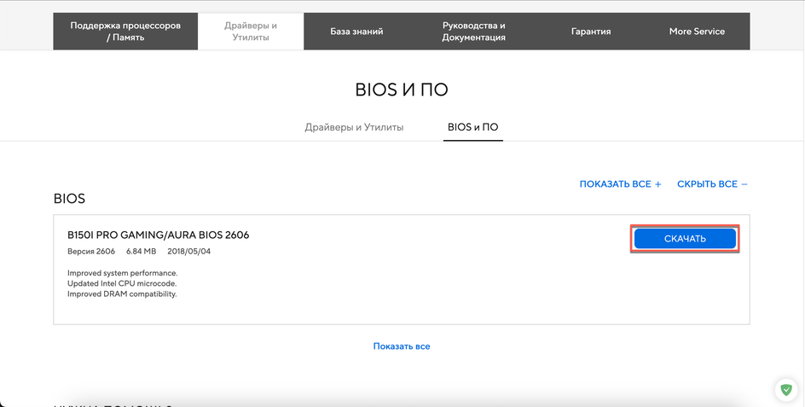Click the BIOS section heading

click(69, 198)
